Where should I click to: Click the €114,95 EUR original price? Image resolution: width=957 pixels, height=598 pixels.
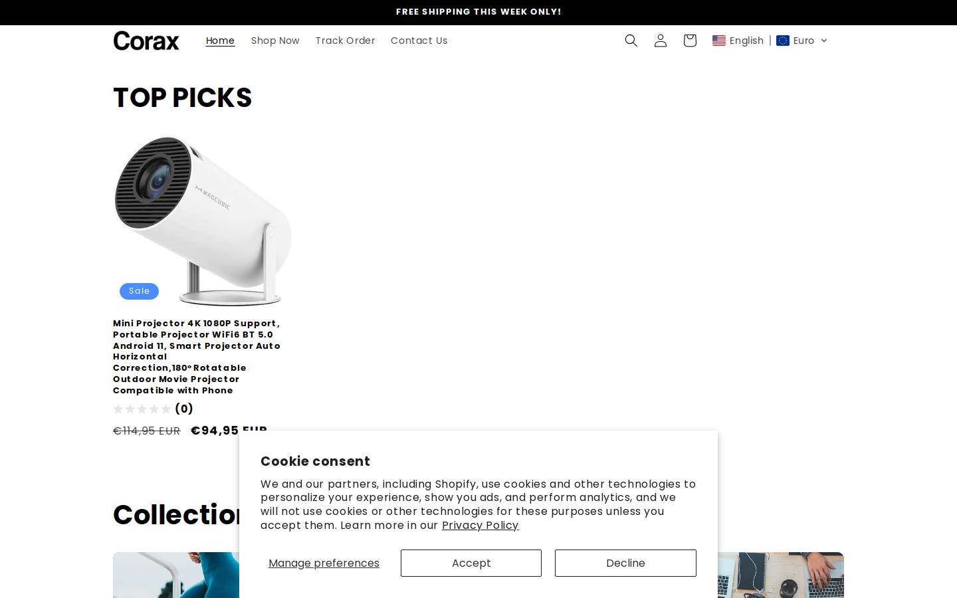click(147, 431)
